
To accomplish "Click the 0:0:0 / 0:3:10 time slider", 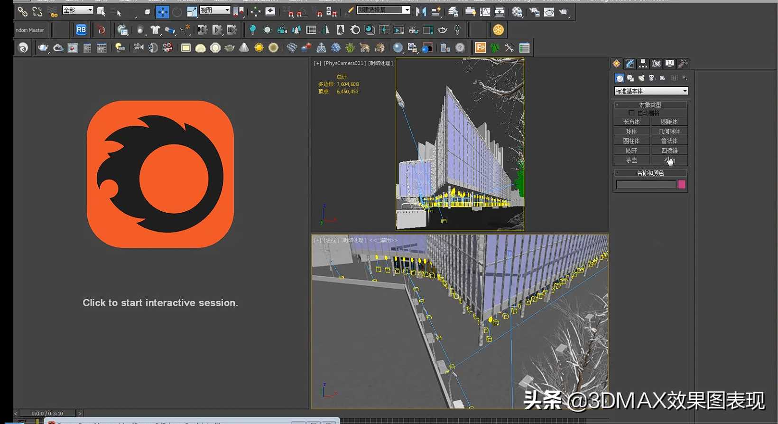I will (x=47, y=414).
